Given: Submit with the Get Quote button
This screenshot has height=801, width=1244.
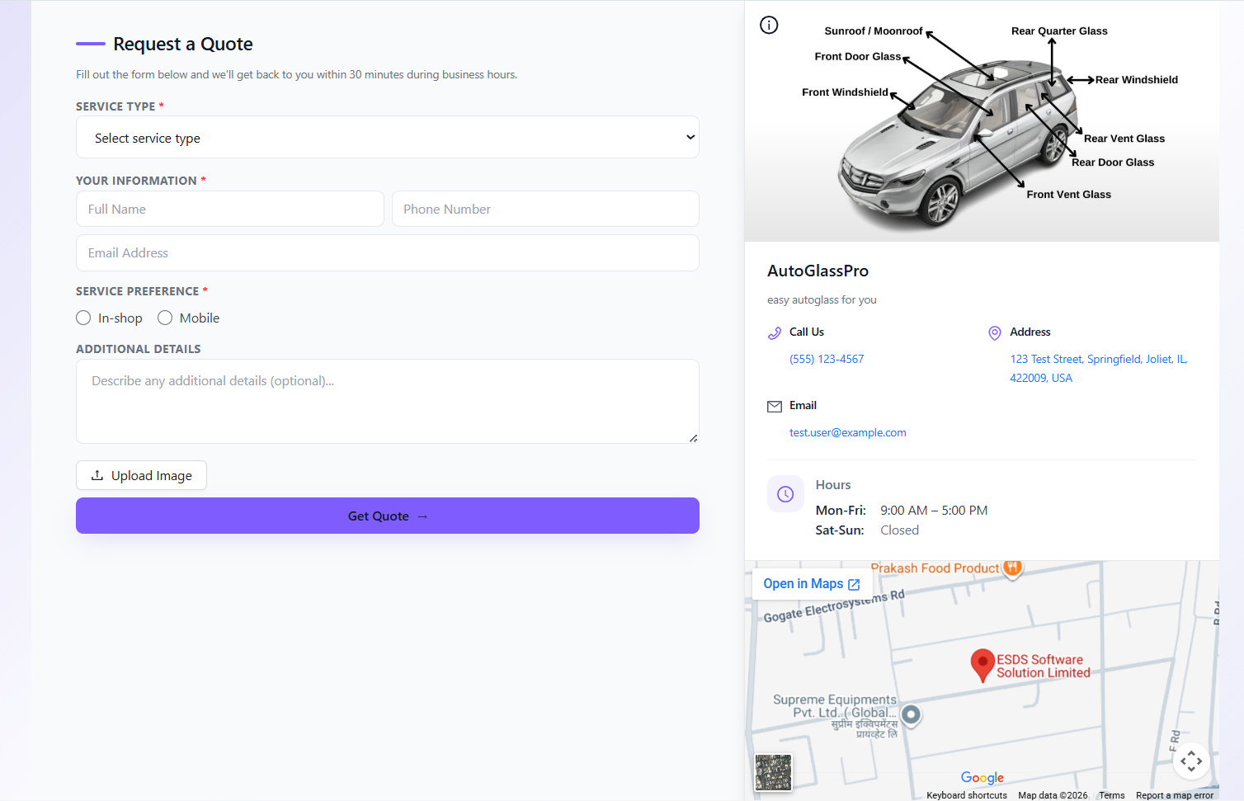Looking at the screenshot, I should [388, 516].
